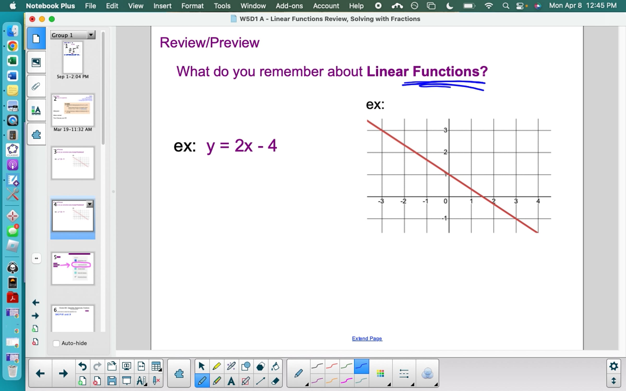The height and width of the screenshot is (391, 626).
Task: Expand page 4 thumbnail menu arrow
Action: pyautogui.click(x=89, y=204)
